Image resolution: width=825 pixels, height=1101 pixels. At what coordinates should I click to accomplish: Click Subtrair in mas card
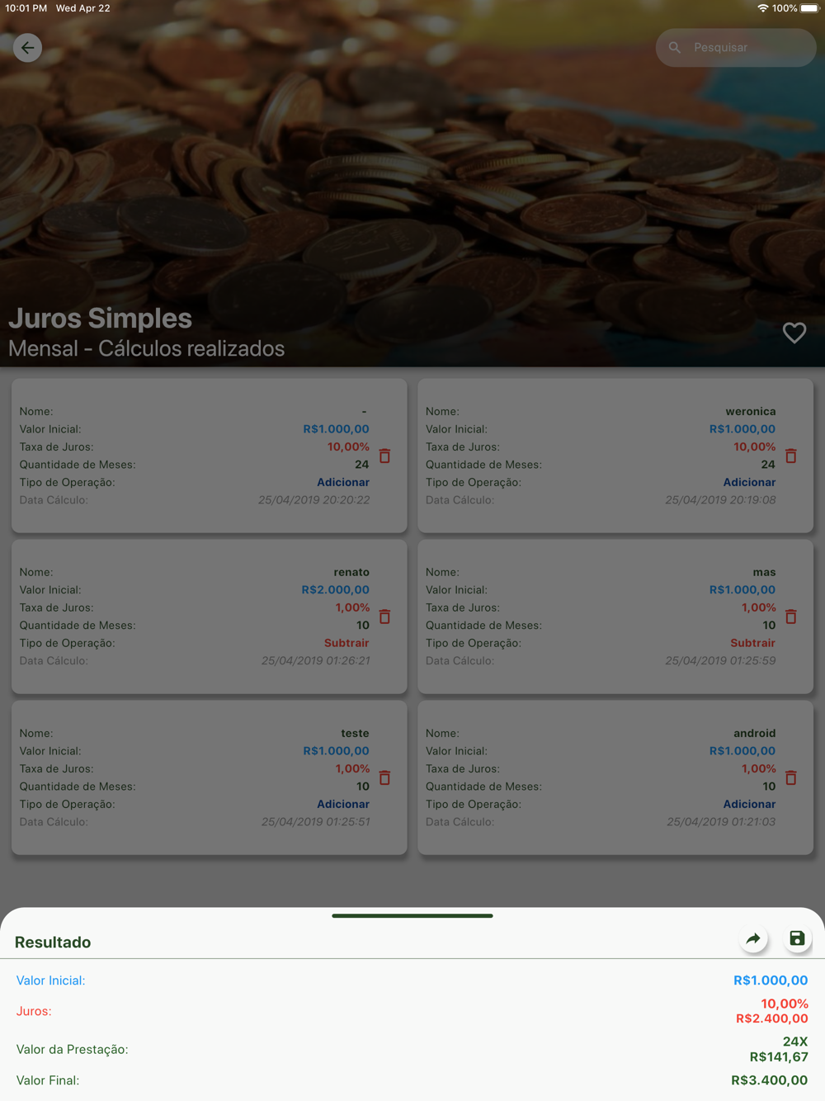752,643
